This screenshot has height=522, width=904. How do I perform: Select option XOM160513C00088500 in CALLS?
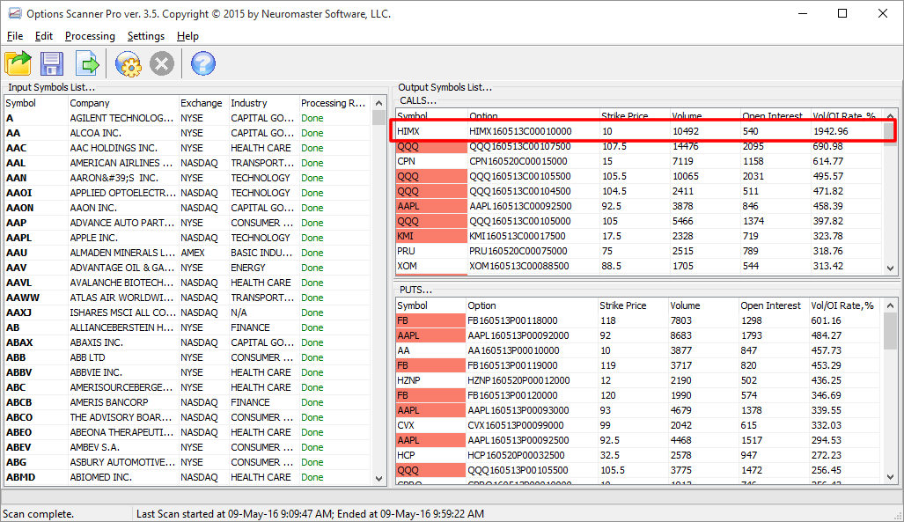pyautogui.click(x=518, y=267)
